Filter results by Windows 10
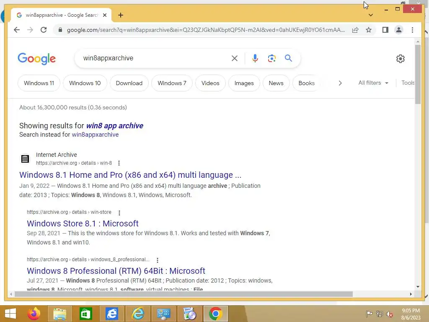The height and width of the screenshot is (322, 429). point(85,83)
